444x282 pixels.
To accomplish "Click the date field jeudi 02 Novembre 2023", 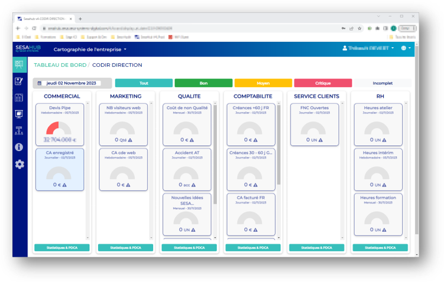I will pyautogui.click(x=71, y=83).
